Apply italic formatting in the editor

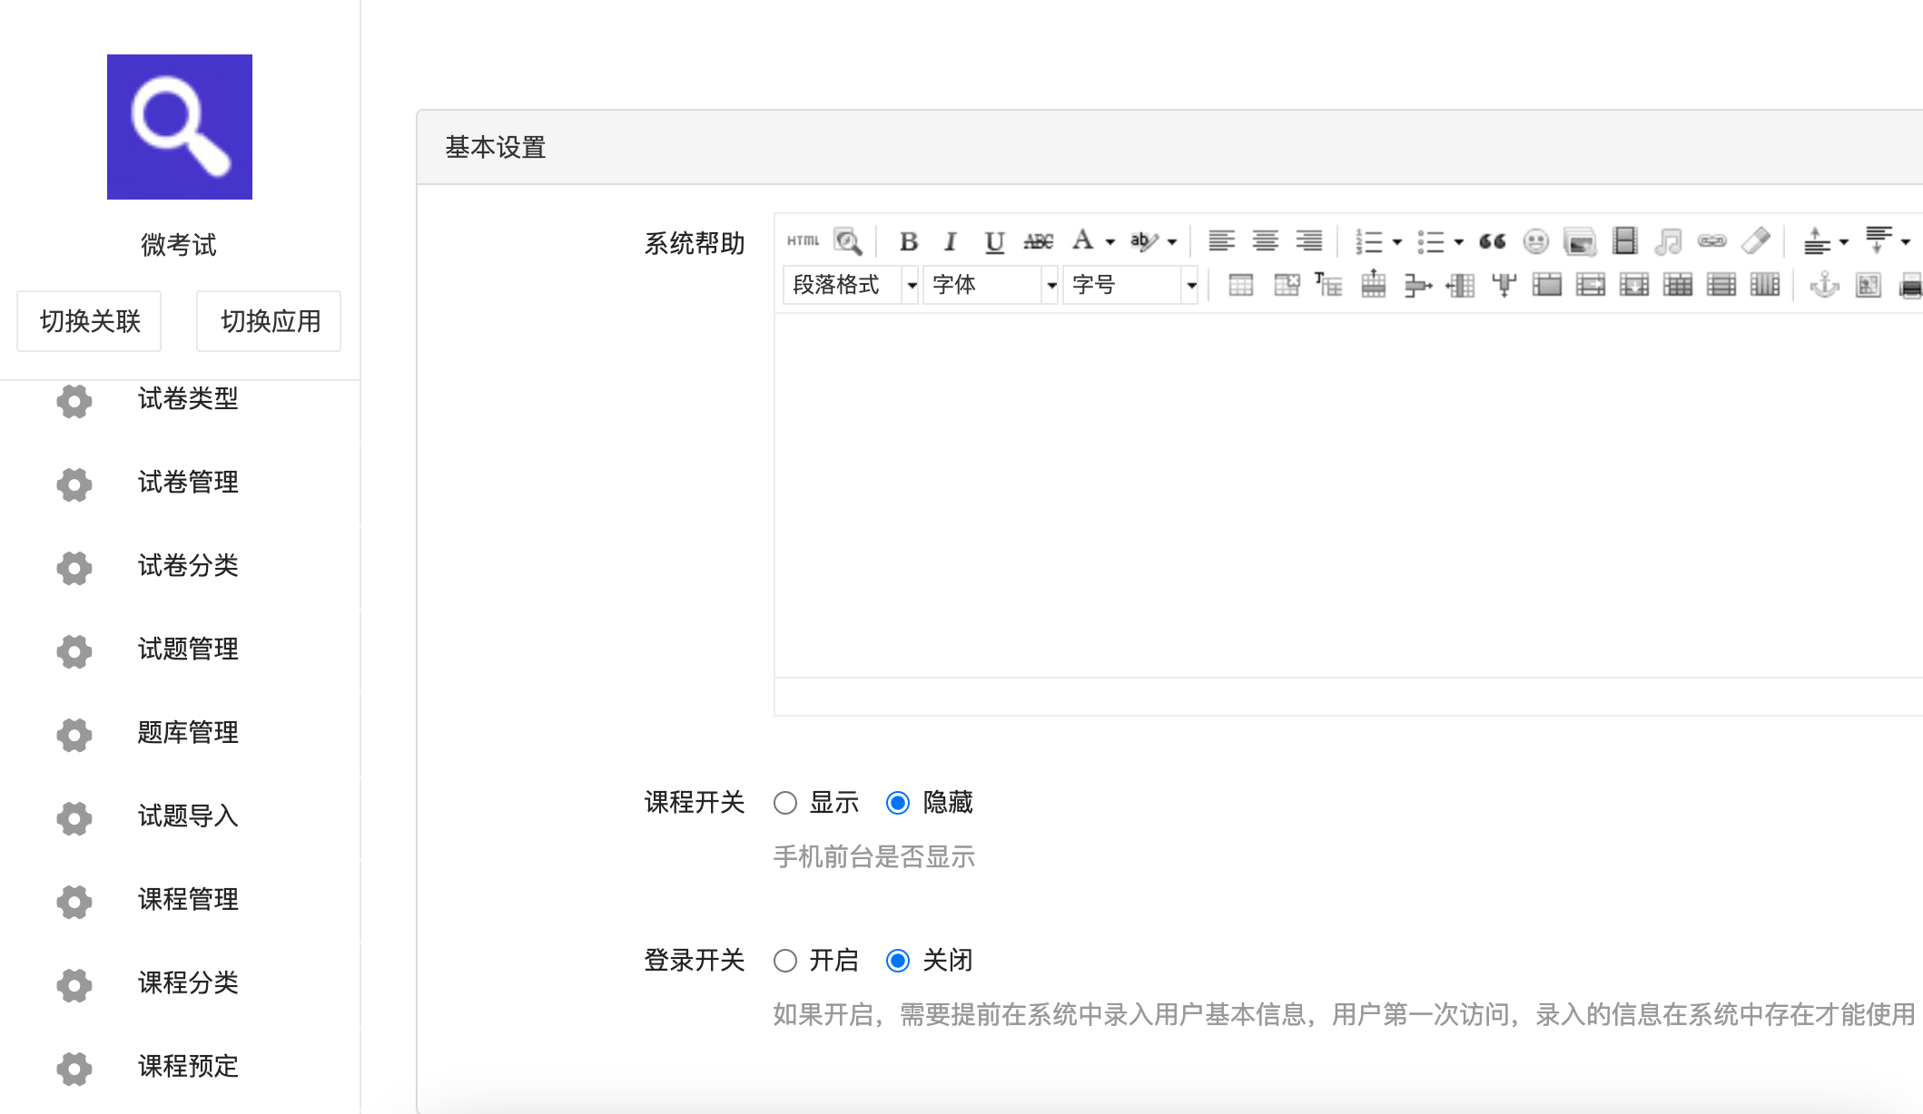[x=951, y=241]
